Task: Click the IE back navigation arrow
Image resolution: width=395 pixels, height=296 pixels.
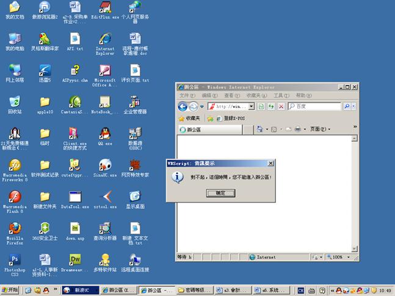Action: coord(183,106)
